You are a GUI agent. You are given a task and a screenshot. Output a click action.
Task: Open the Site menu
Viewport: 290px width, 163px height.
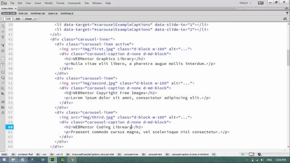pos(87,3)
